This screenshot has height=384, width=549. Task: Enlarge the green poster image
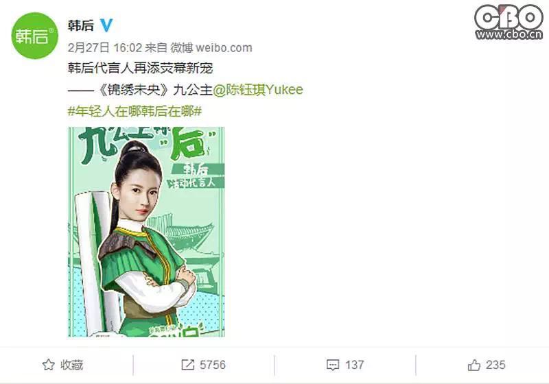click(146, 232)
